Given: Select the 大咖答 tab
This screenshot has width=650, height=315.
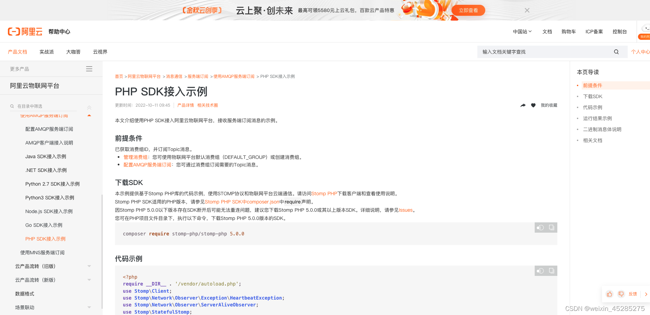Looking at the screenshot, I should point(73,52).
